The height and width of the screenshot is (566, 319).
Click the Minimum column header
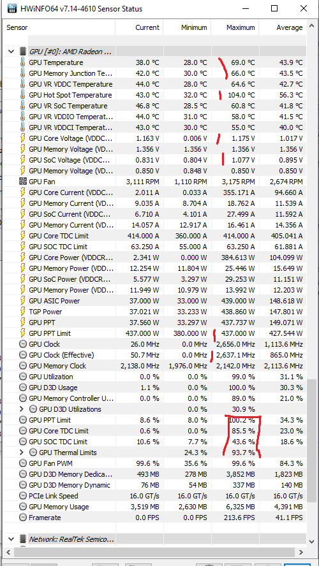[x=187, y=27]
